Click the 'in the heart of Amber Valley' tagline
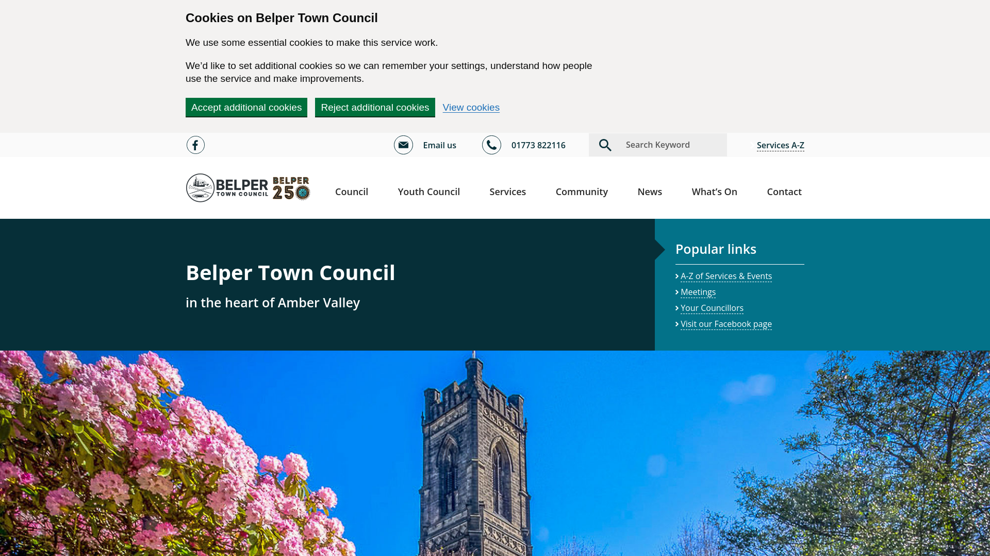990x556 pixels. [x=273, y=303]
